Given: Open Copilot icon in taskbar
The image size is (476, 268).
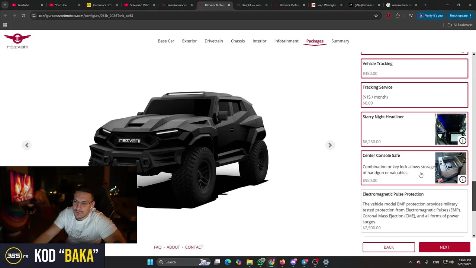Looking at the screenshot, I should coord(239,262).
